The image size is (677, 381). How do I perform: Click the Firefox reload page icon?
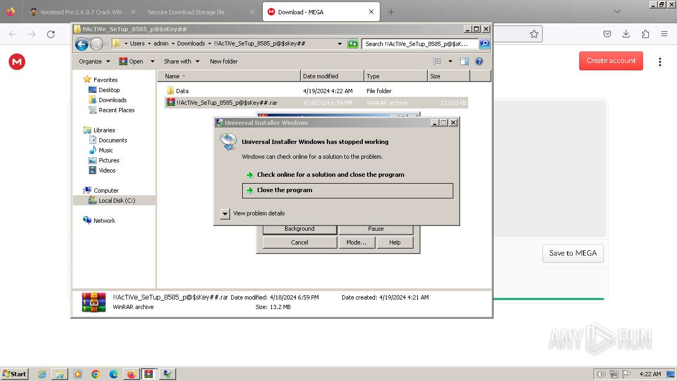(x=51, y=34)
